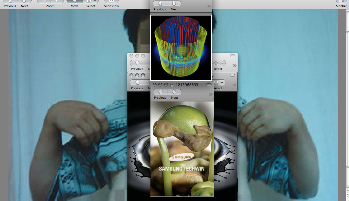The height and width of the screenshot is (201, 349).
Task: Open the Select tool dropdown in main toolbar
Action: click(94, 1)
